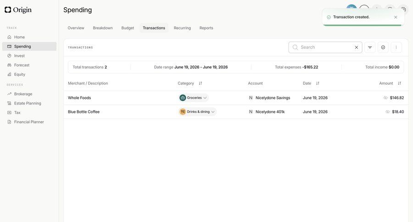Image resolution: width=413 pixels, height=222 pixels.
Task: Click the Total transactions 2 summary
Action: tap(90, 67)
